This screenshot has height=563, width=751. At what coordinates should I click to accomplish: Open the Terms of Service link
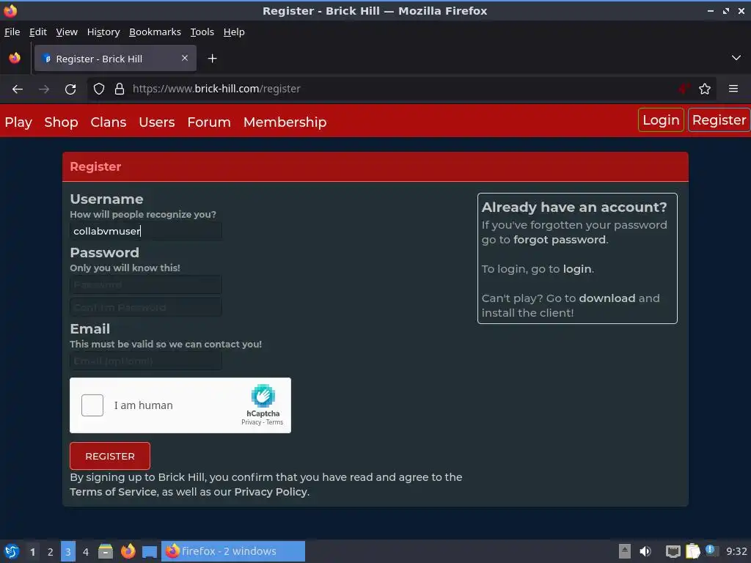pos(114,492)
